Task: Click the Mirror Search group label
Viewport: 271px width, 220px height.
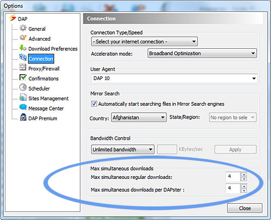Action: click(105, 94)
